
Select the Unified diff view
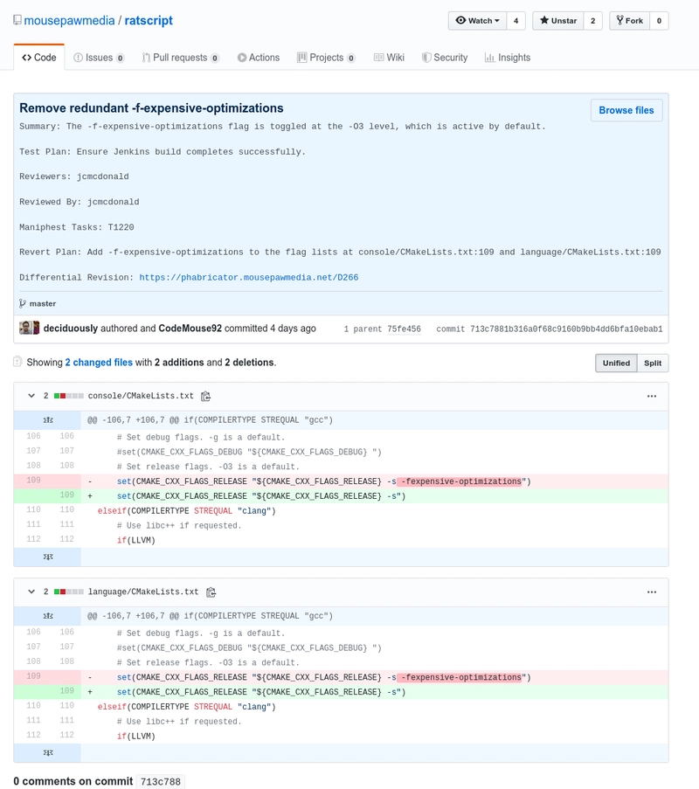616,363
